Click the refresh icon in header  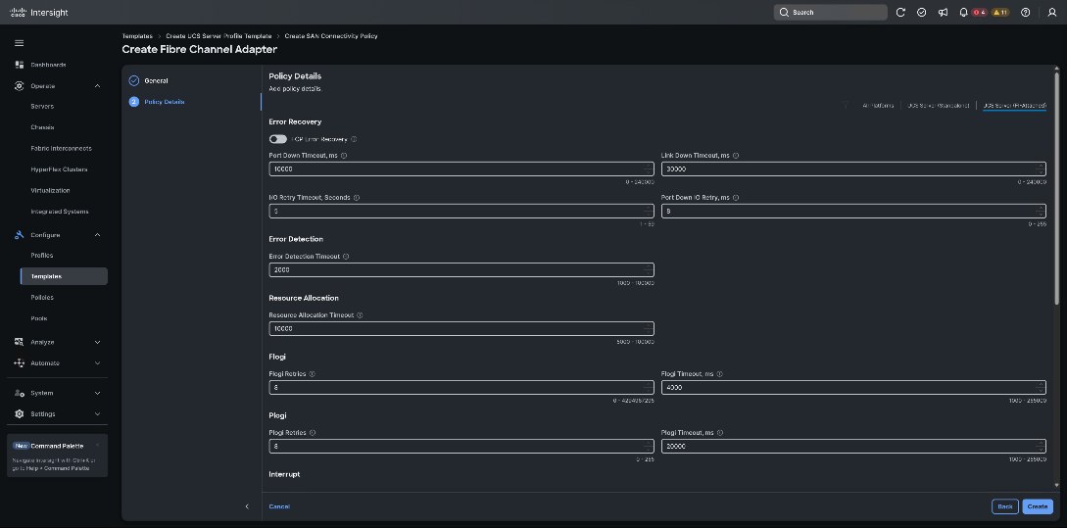900,13
